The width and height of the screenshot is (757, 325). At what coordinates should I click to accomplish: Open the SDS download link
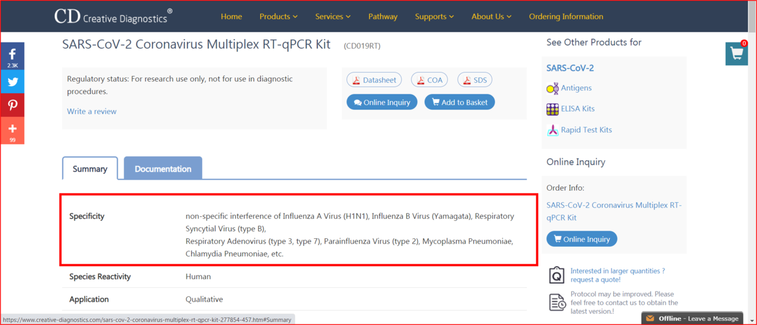[475, 80]
